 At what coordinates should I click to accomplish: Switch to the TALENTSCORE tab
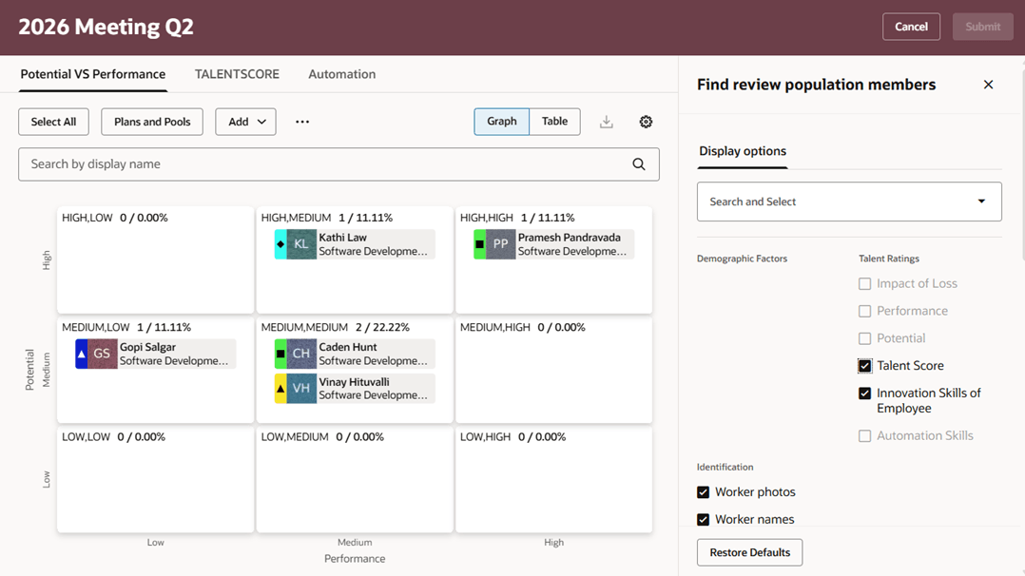pos(237,74)
